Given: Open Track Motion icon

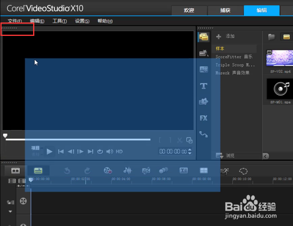Looking at the screenshot, I should [x=164, y=170].
